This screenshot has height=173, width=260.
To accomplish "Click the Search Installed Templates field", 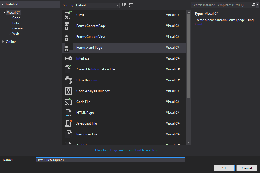I will (221, 5).
